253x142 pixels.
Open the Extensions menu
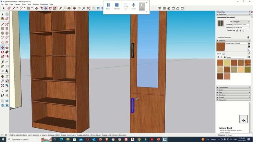click(x=44, y=4)
